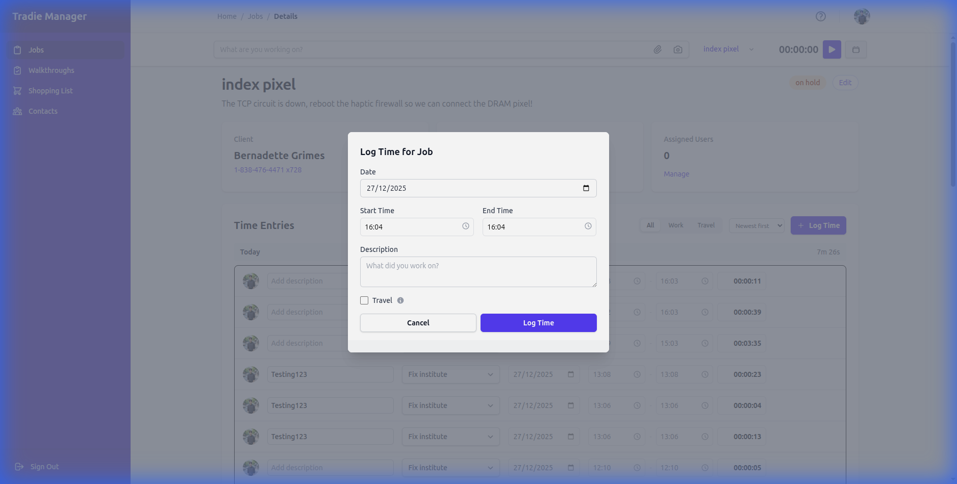Attach a file using the paperclip icon

click(x=657, y=49)
